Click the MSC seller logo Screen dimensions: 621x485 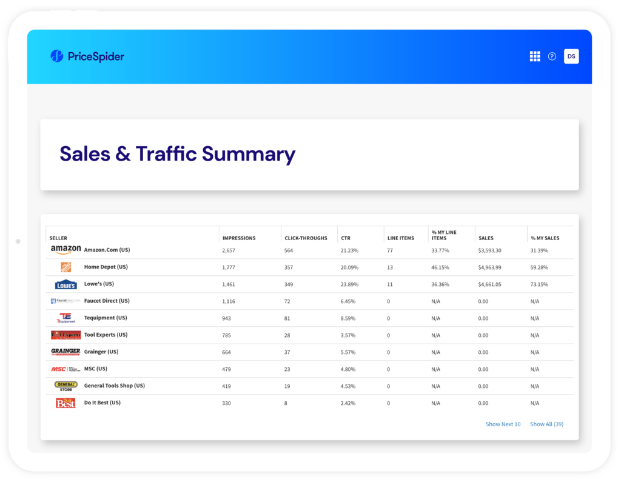65,369
